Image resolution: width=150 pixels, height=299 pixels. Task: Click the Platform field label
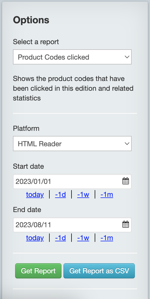click(26, 128)
